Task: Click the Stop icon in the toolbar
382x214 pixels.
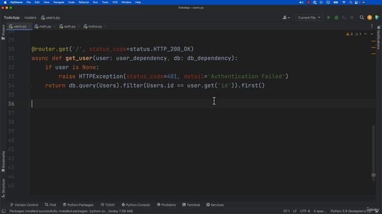Action: 352,17
